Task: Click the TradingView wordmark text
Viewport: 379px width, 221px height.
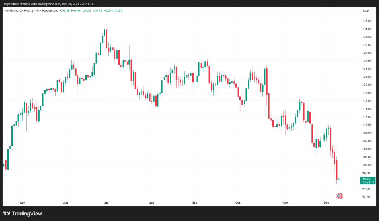Action: click(x=27, y=214)
